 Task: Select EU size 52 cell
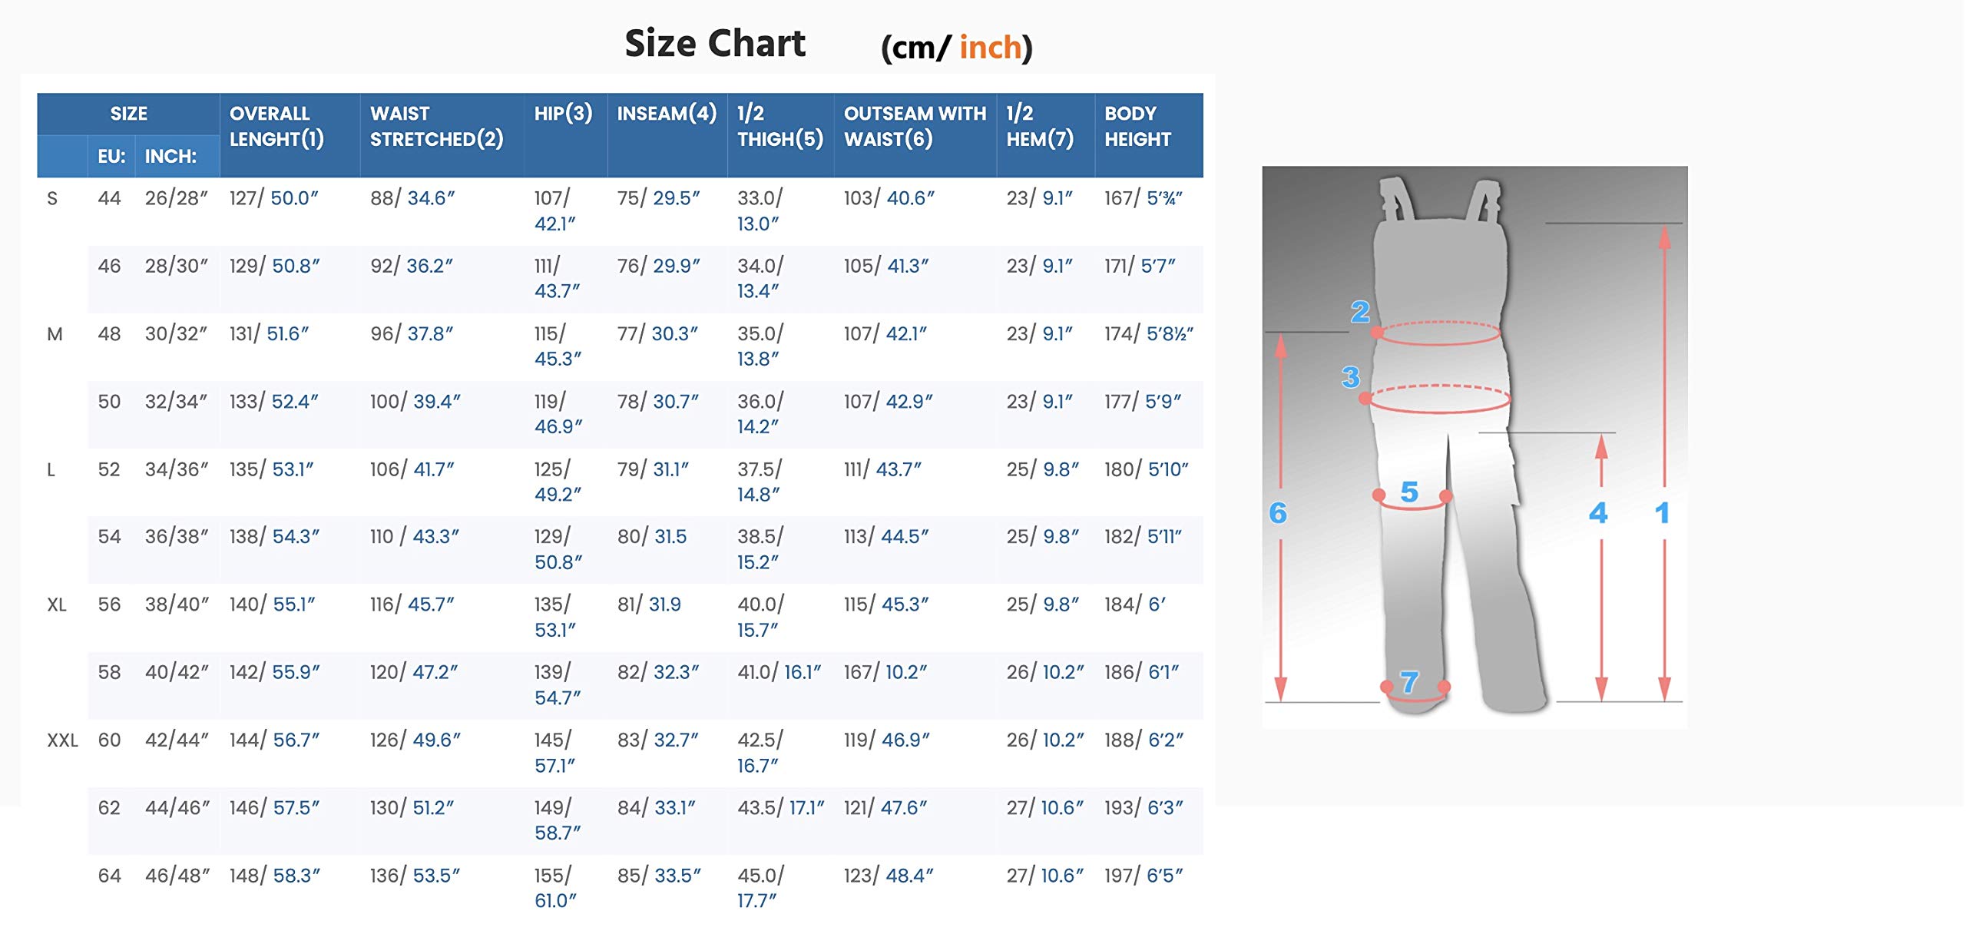[x=109, y=469]
